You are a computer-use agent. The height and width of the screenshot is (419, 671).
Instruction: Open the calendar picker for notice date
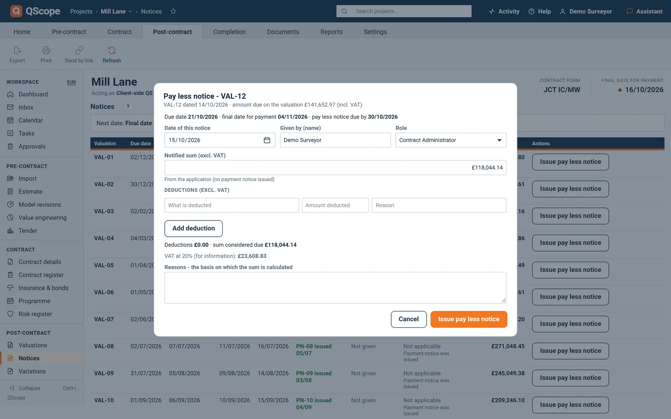click(267, 140)
